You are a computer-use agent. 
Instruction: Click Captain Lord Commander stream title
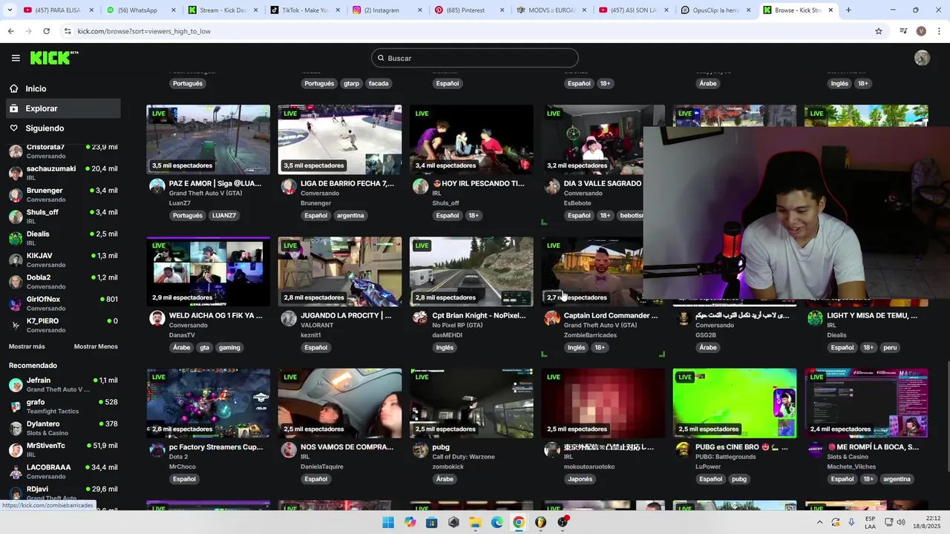tap(611, 315)
